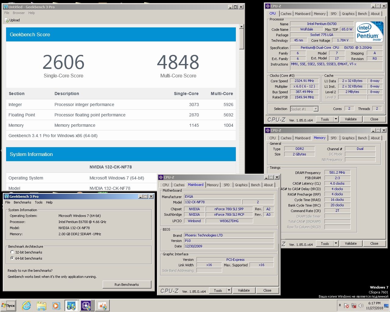Open the Socket #1 selection dropdown
The width and height of the screenshot is (390, 312).
(316, 109)
